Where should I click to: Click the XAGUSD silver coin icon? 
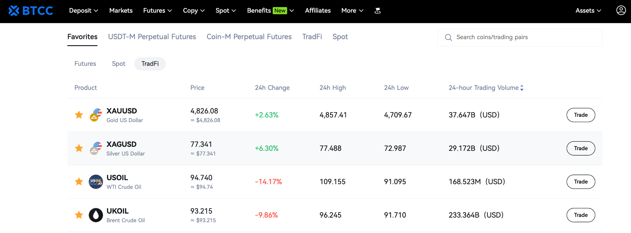(96, 148)
